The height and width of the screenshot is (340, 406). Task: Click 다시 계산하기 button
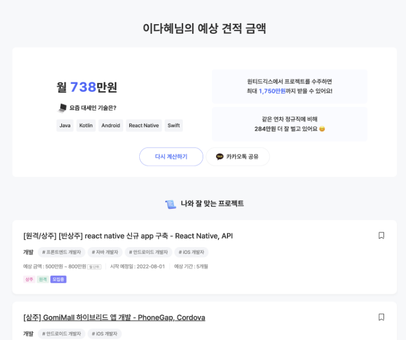171,156
